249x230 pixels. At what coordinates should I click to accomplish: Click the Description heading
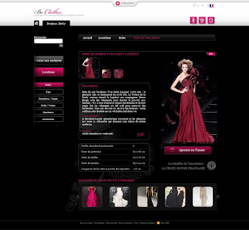pos(90,86)
